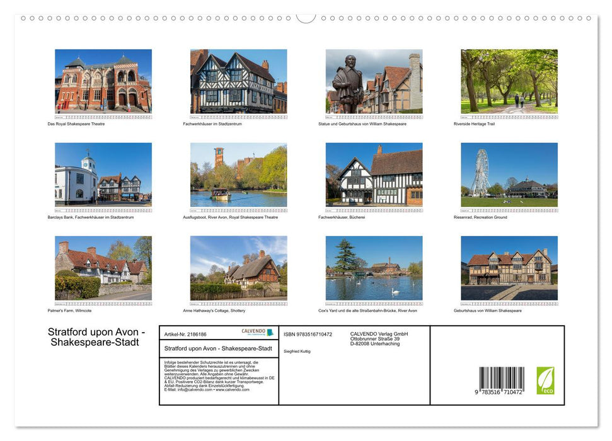The image size is (612, 441).
Task: Select the Das Royal Shakespeare Theatre thumbnail
Action: point(103,82)
